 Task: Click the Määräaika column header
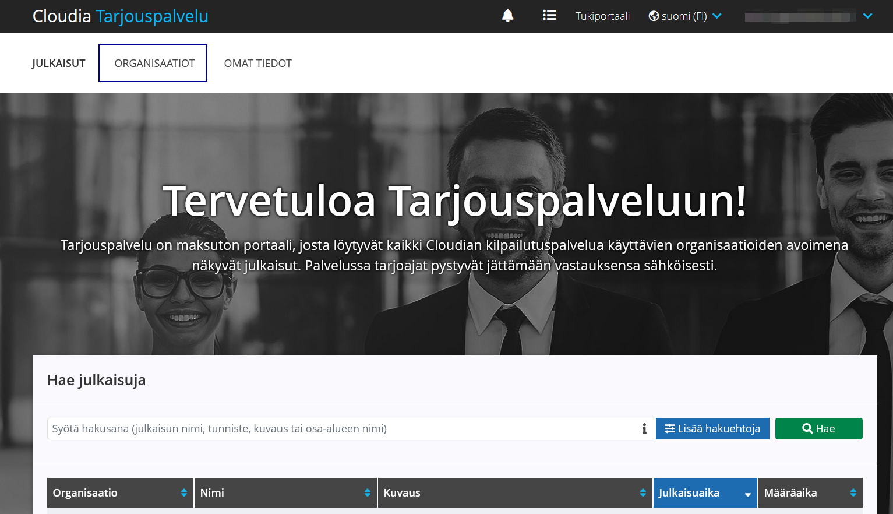pos(810,493)
